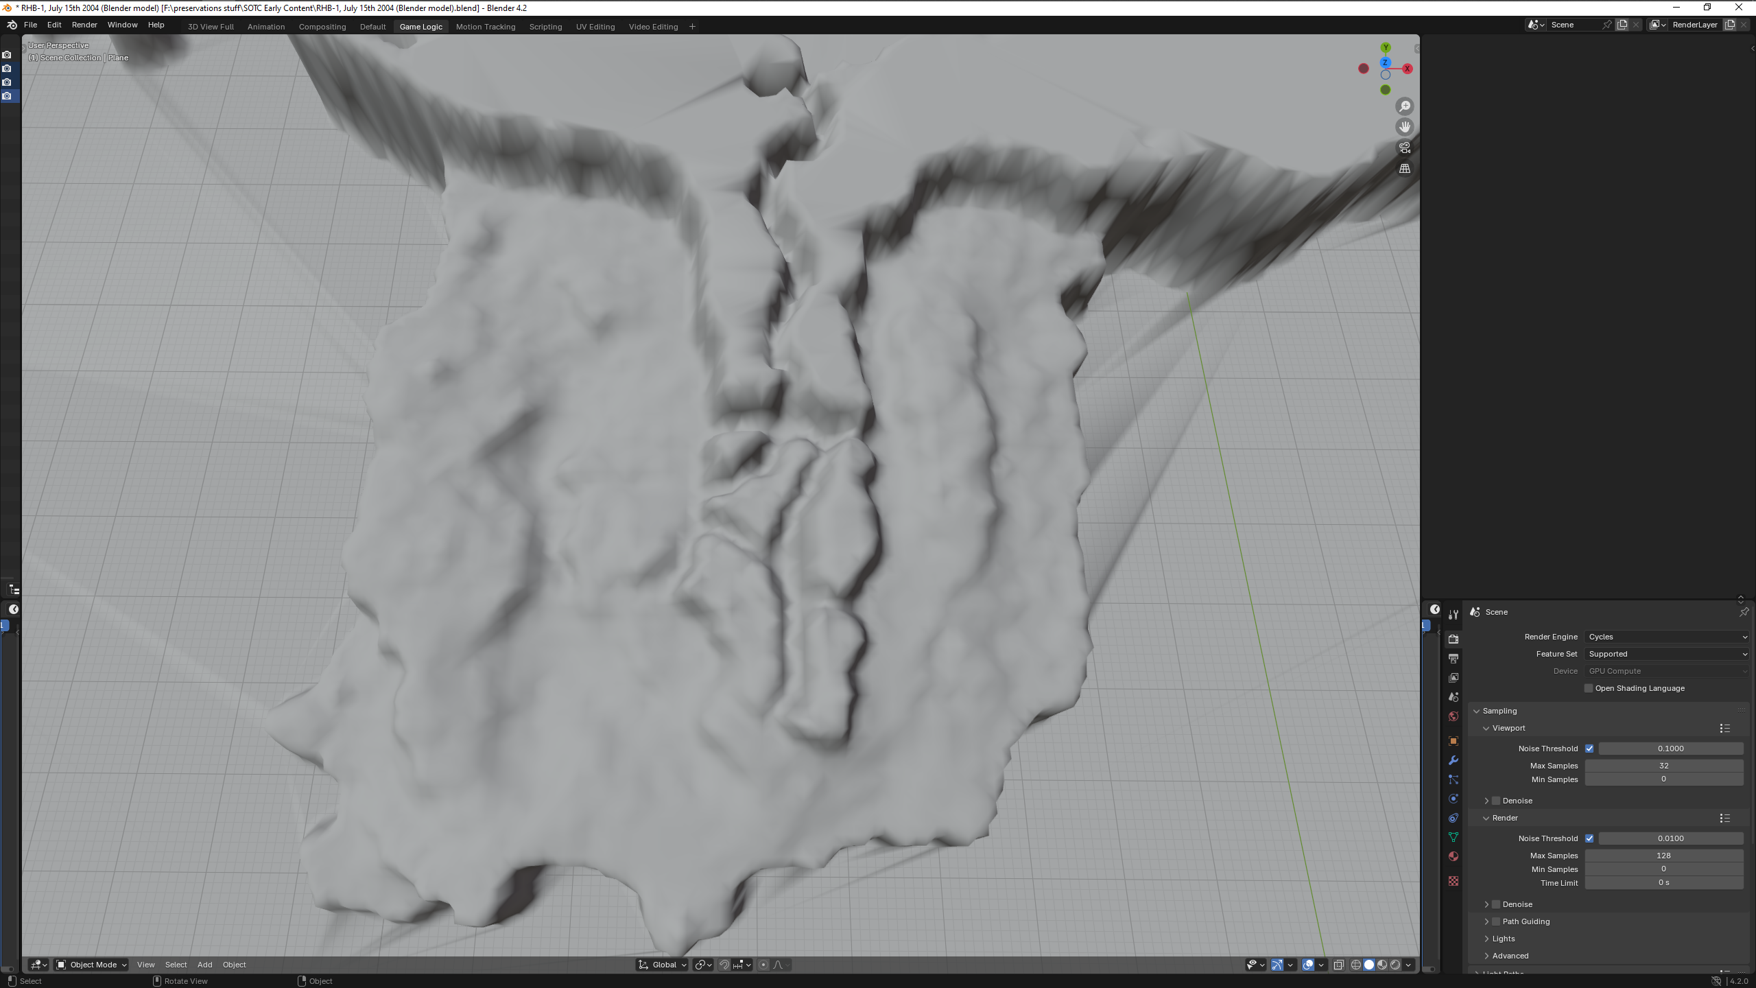Switch to the Scripting workspace tab
The height and width of the screenshot is (988, 1756).
click(545, 27)
